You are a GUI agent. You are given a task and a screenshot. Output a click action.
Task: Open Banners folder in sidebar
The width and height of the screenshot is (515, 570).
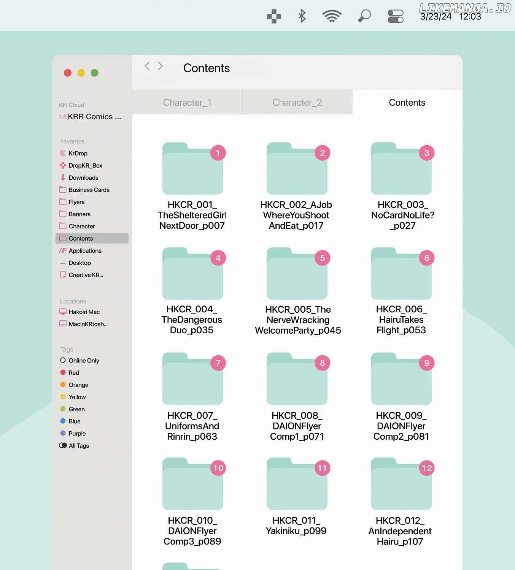coord(92,214)
